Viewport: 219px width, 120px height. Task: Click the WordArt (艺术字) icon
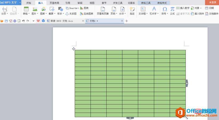[x=154, y=9]
